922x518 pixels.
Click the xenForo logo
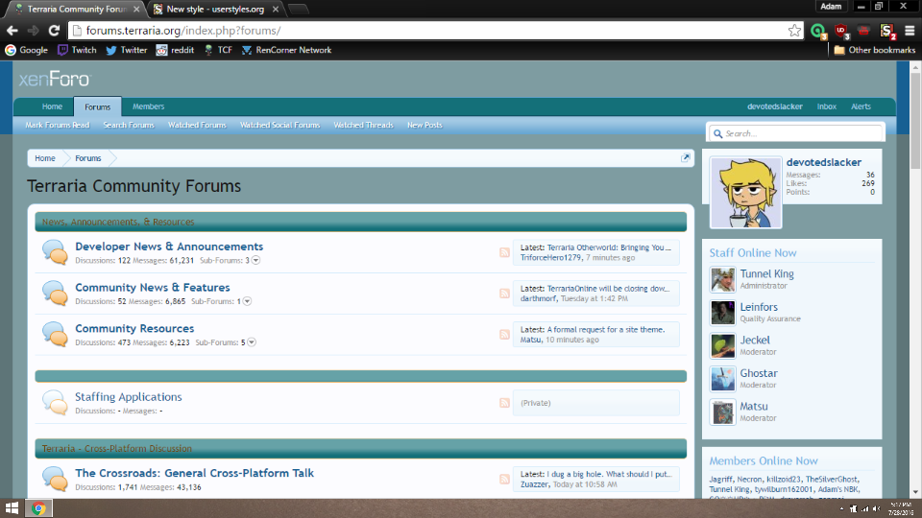[55, 79]
